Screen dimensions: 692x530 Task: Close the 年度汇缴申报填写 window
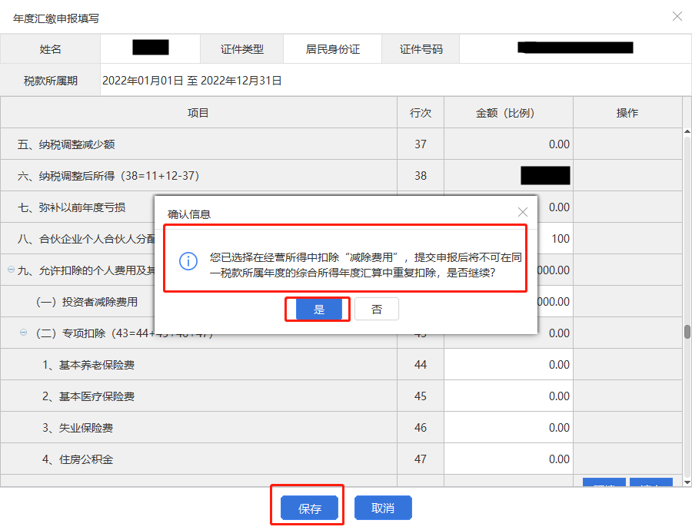point(677,16)
